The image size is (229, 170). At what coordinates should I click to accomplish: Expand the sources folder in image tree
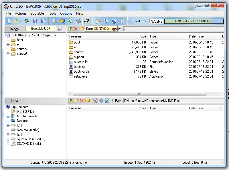8,49
